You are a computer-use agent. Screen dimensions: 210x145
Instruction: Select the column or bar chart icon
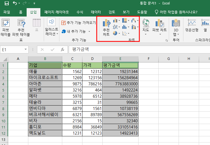point(115,21)
